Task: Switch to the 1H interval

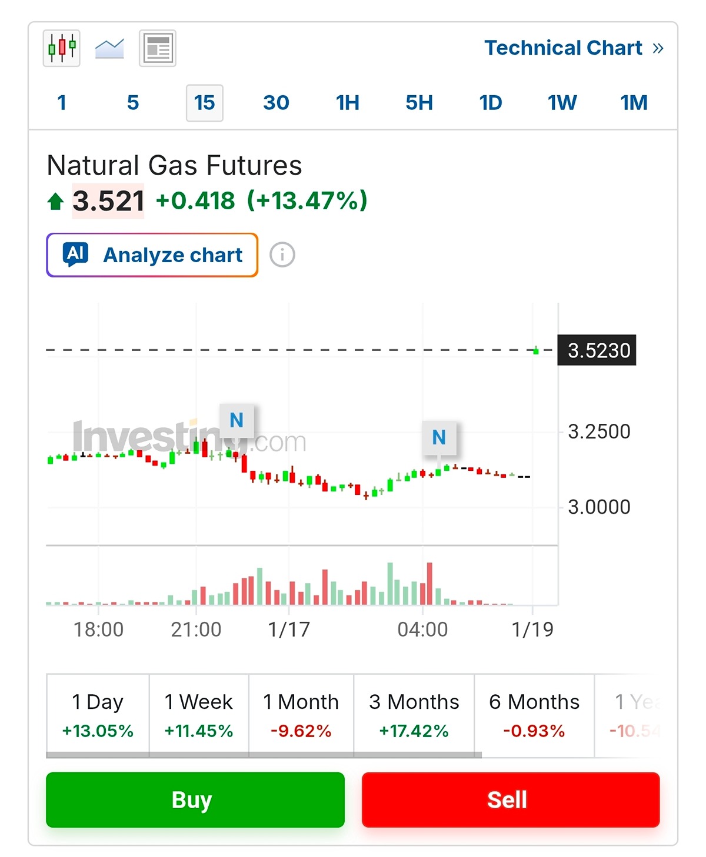Action: (x=348, y=103)
